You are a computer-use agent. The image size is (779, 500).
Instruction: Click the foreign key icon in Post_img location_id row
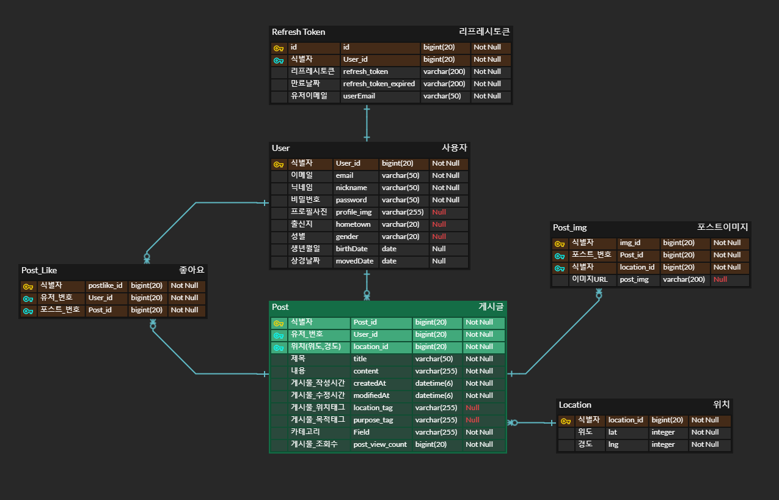[560, 268]
